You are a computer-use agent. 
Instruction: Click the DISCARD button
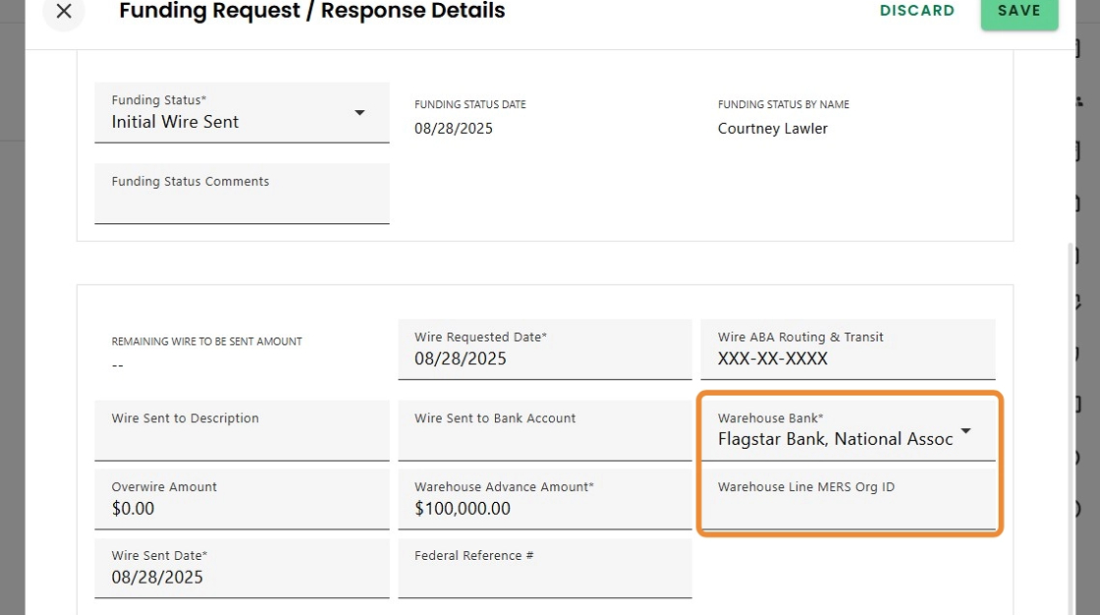[917, 11]
